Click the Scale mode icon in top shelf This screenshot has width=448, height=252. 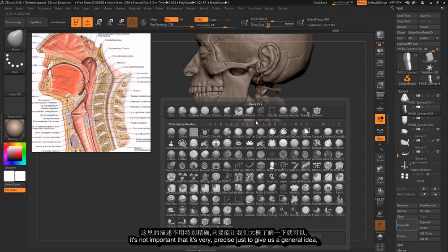click(110, 22)
